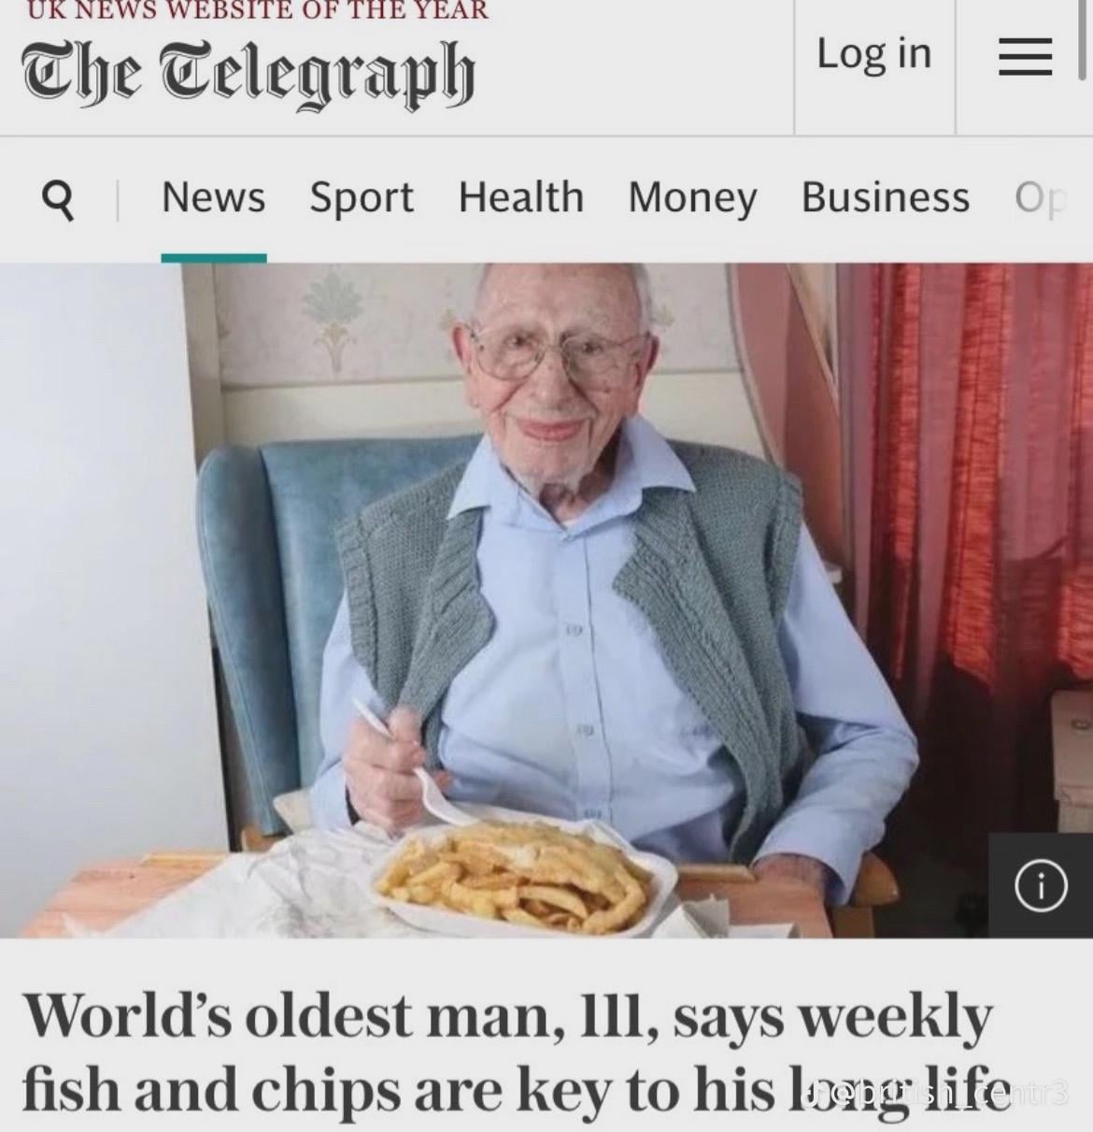Open the hamburger menu icon
Screen dimensions: 1093x1132
tap(1025, 57)
